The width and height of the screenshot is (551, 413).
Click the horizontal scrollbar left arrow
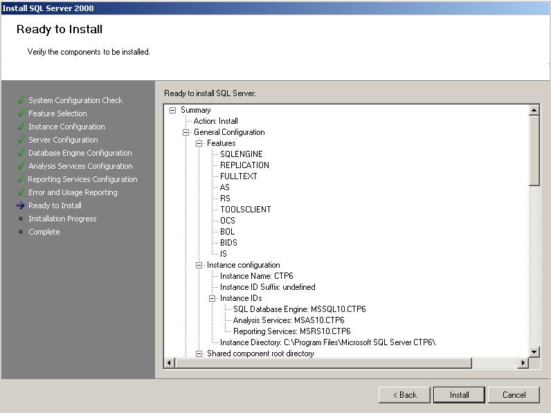tap(170, 362)
